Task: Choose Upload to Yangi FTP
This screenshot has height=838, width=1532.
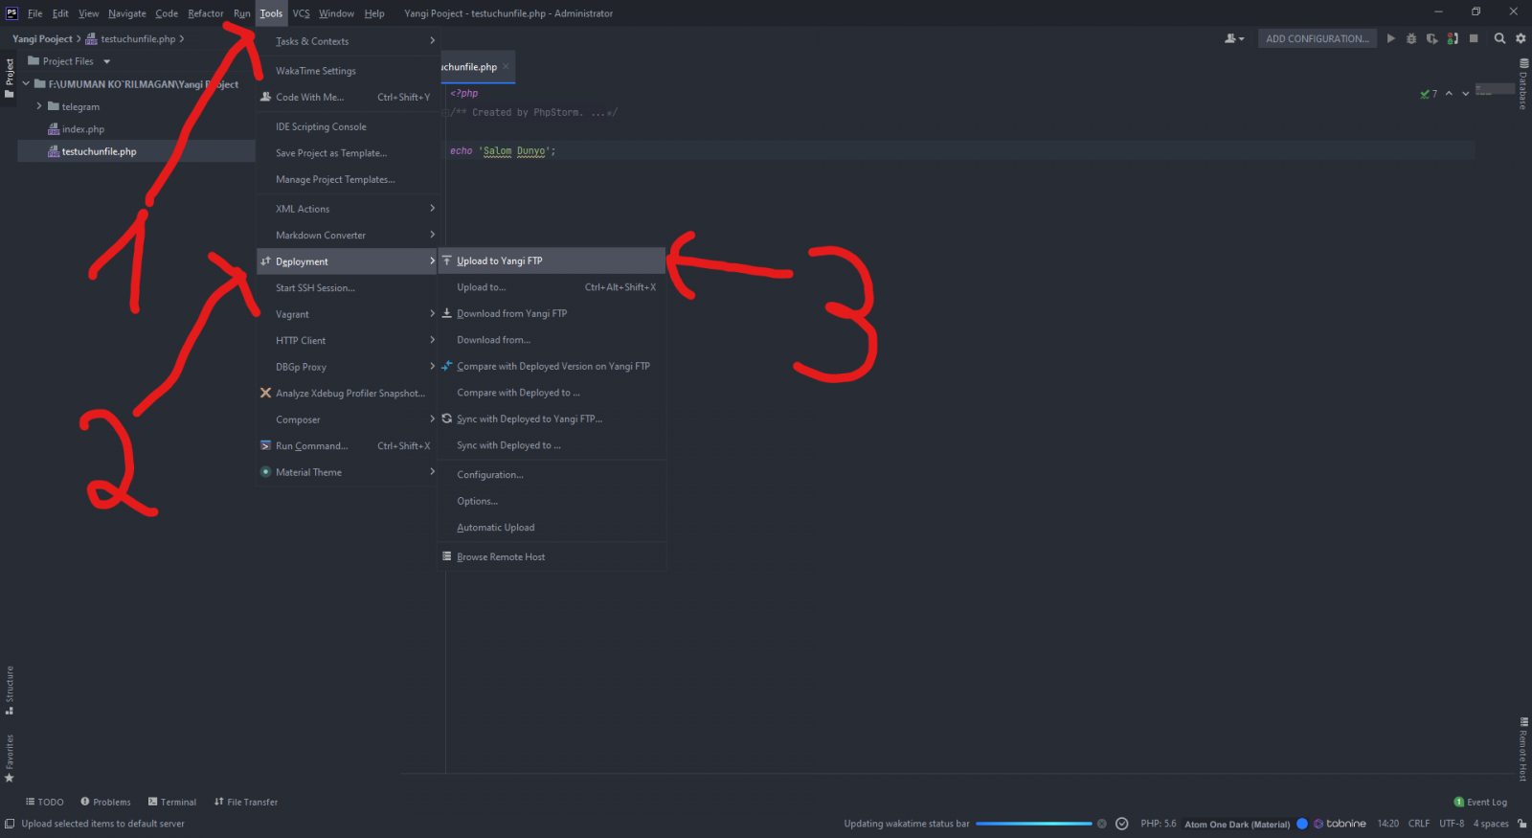Action: point(552,260)
